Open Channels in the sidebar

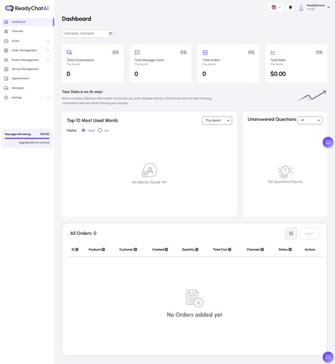click(x=18, y=31)
